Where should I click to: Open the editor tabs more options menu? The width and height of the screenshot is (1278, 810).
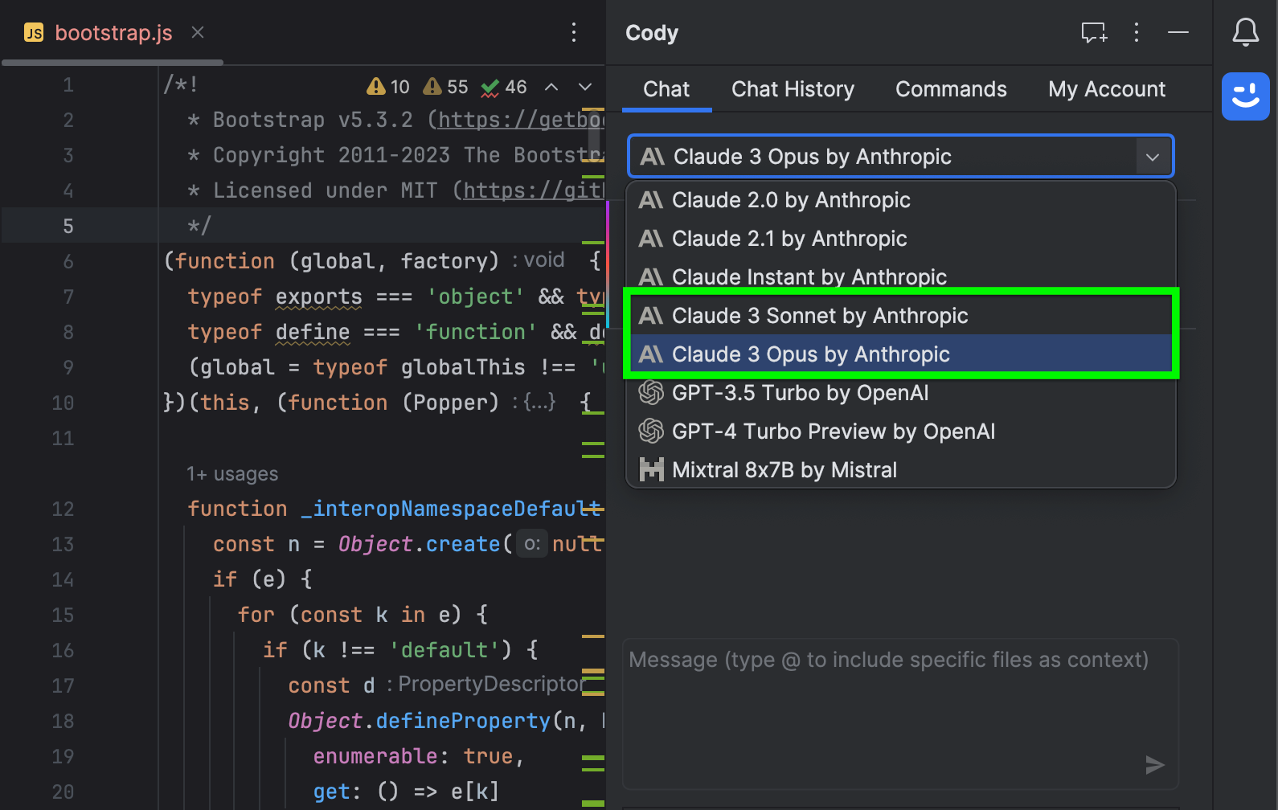click(x=574, y=33)
